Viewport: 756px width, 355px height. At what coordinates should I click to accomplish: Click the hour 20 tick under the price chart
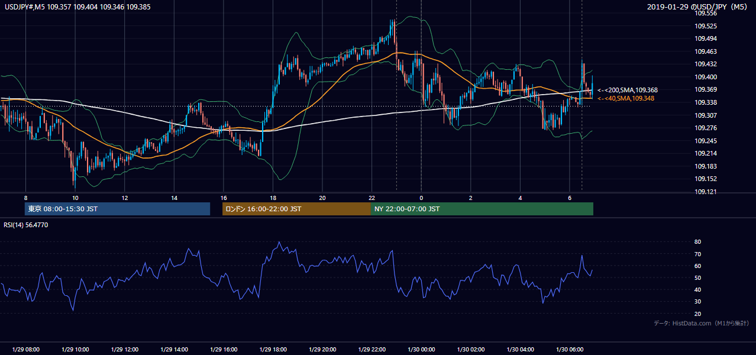[x=322, y=198]
